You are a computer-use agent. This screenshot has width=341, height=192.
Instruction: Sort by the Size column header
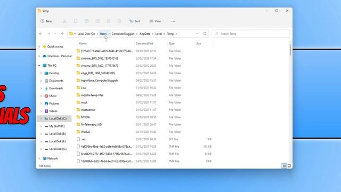(199, 44)
